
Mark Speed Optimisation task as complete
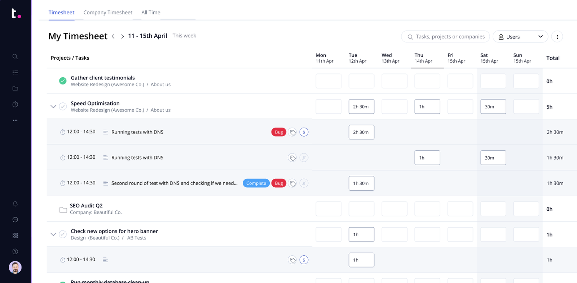click(x=63, y=106)
